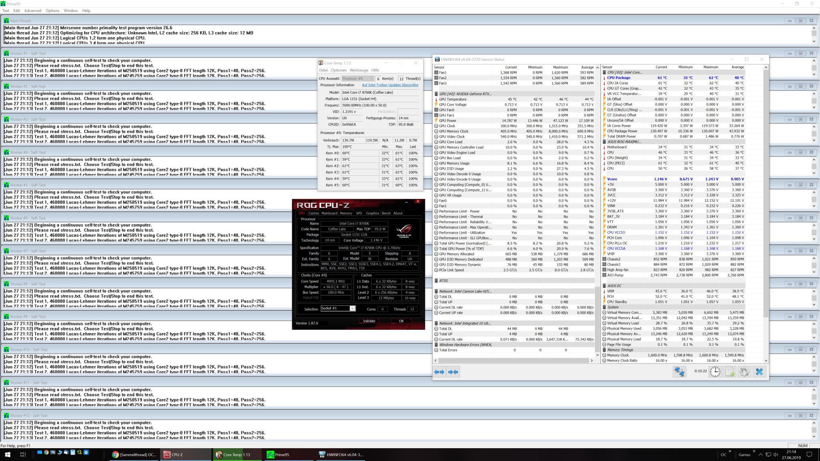Click chip icon of CPU [#0] Intel Core group
This screenshot has width=820, height=461.
click(x=604, y=72)
